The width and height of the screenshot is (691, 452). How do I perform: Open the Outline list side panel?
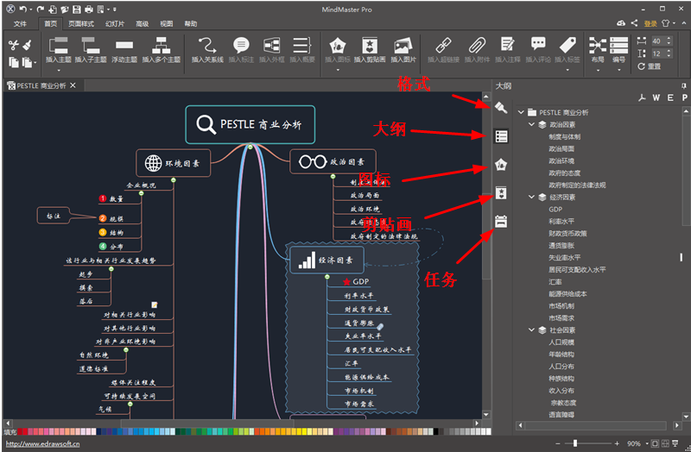(x=501, y=136)
